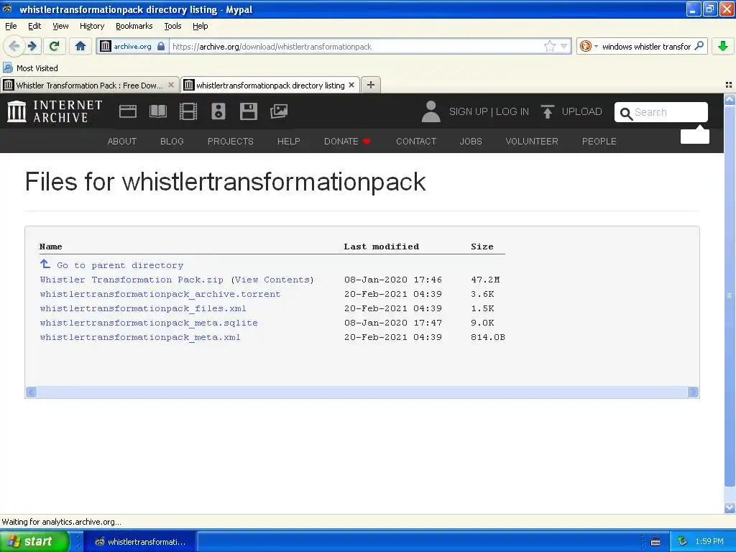Click Go to parent directory link
The height and width of the screenshot is (552, 736).
(120, 265)
